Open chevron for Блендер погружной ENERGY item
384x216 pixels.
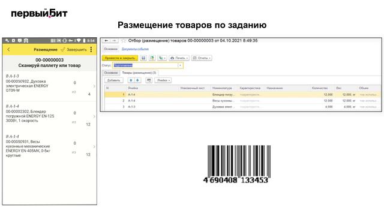tap(94, 116)
